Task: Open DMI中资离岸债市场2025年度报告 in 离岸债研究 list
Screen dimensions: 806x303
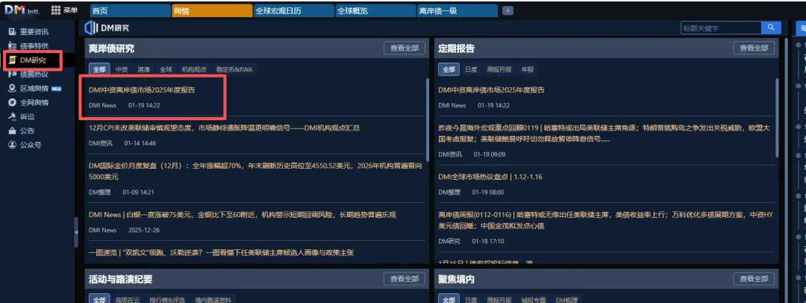Action: pos(142,90)
